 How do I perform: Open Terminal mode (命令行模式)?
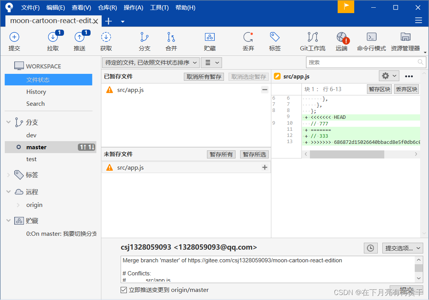pyautogui.click(x=372, y=42)
